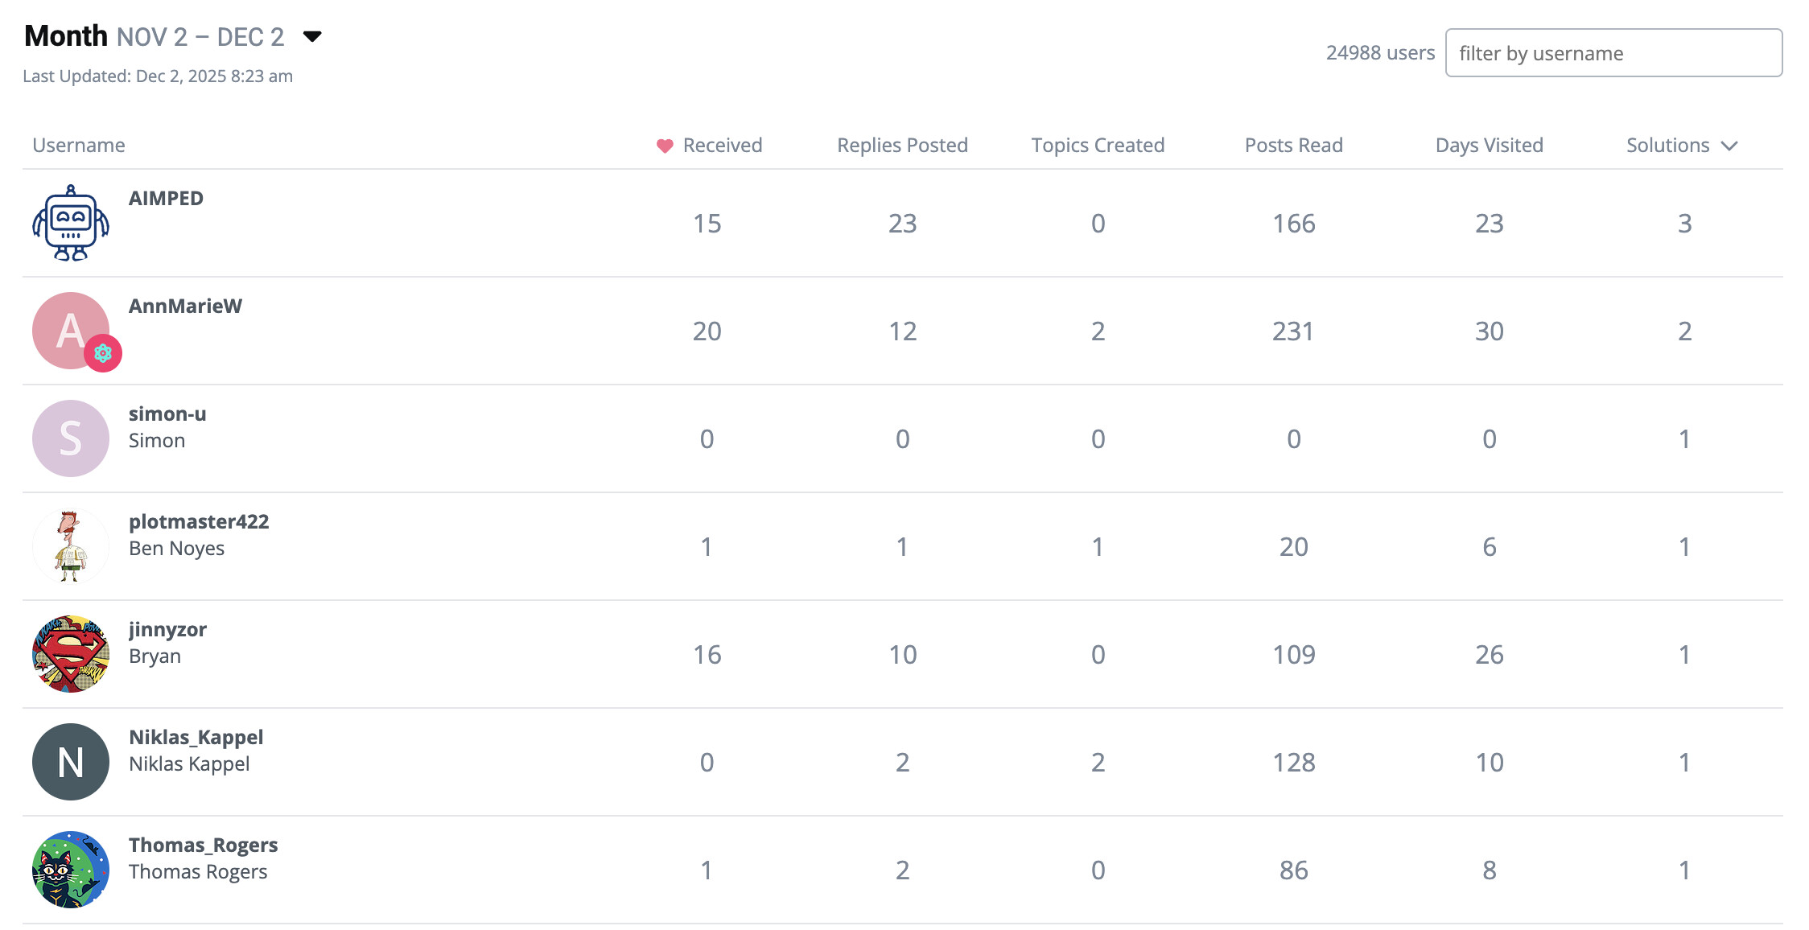1809x930 pixels.
Task: Click Niklas_Kappel dark N avatar
Action: [71, 762]
